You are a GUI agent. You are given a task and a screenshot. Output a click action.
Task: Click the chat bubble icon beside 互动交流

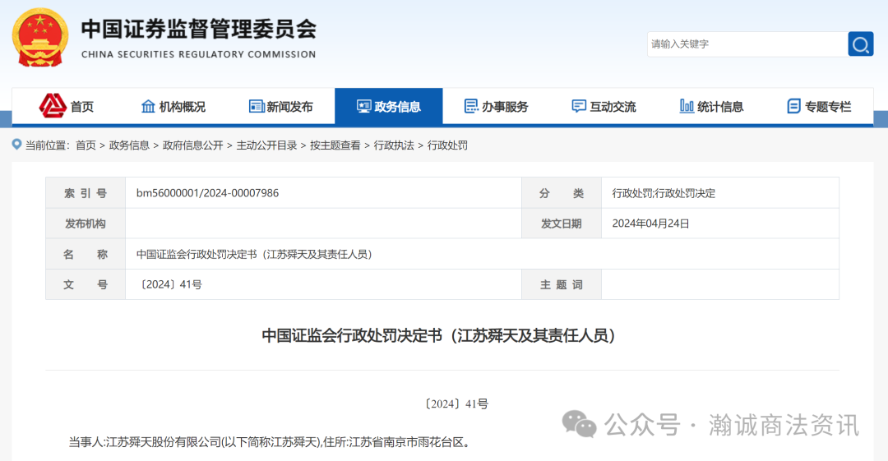coord(579,107)
